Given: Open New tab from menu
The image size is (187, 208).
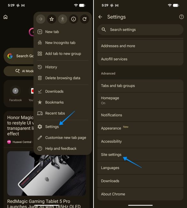Looking at the screenshot, I should [x=63, y=32].
